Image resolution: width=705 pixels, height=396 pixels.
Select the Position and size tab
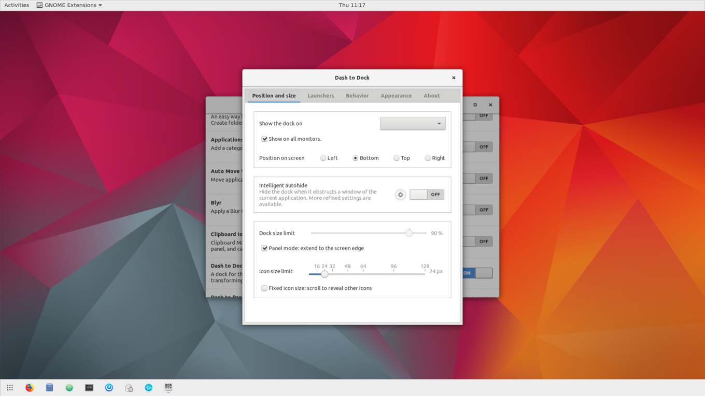point(274,96)
